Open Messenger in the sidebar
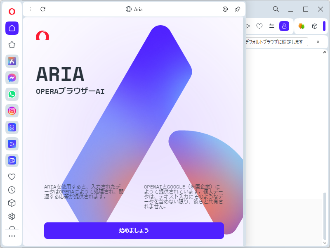This screenshot has height=248, width=330. (x=12, y=78)
